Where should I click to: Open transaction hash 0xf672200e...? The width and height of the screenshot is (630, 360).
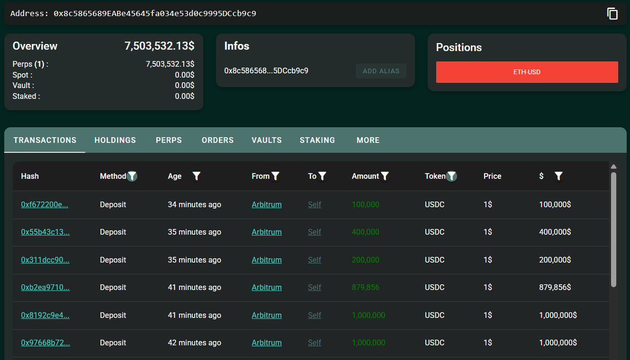(x=45, y=204)
